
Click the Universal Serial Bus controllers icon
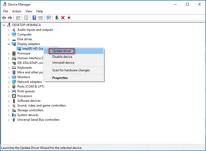[x=14, y=120]
